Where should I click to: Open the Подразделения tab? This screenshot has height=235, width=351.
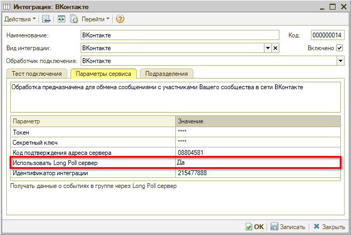pos(167,74)
